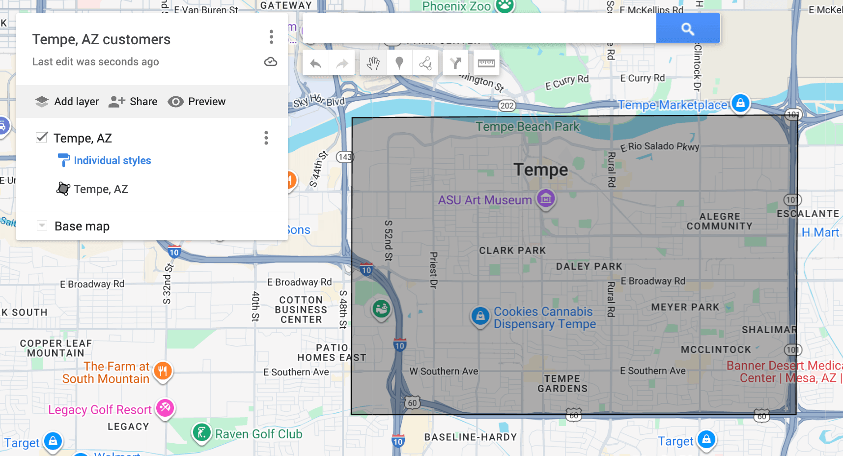Click the Target shopping pin at bottom right
This screenshot has width=843, height=456.
706,439
